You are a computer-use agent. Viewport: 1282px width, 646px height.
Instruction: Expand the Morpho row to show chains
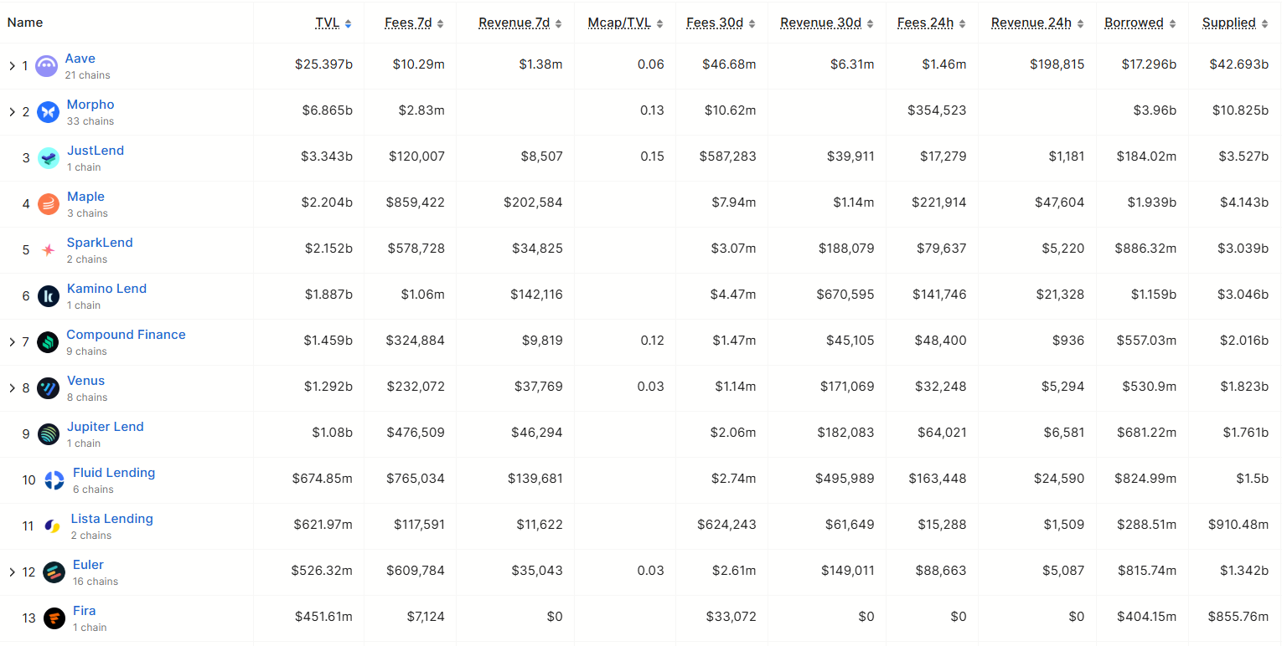point(11,110)
